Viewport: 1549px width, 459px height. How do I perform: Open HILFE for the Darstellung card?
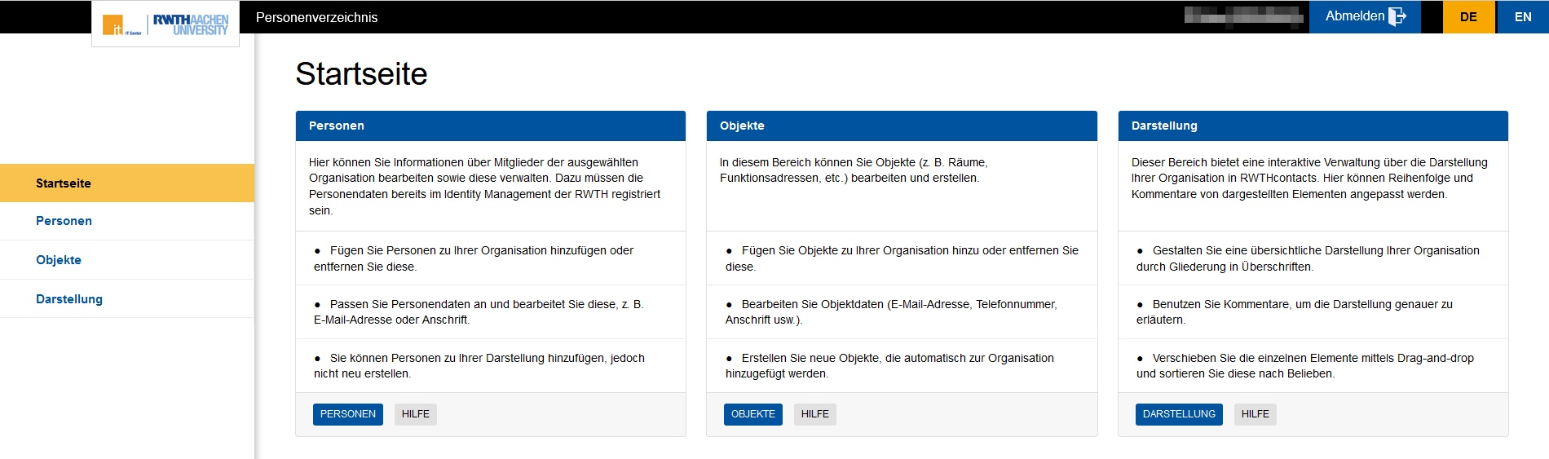point(1255,414)
